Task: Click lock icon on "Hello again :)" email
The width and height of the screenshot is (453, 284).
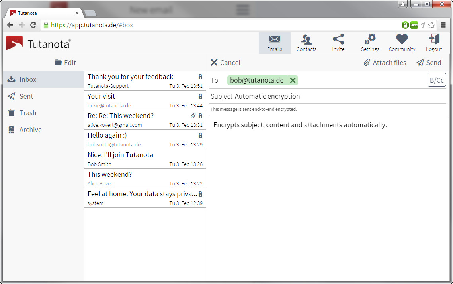Action: [x=200, y=135]
